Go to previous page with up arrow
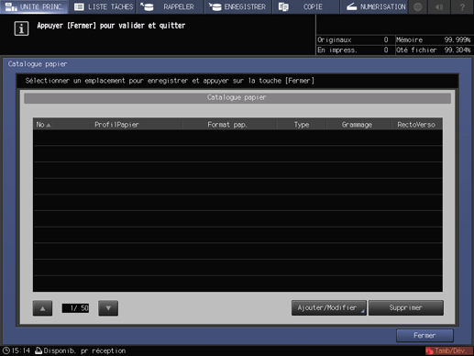The width and height of the screenshot is (474, 356). tap(42, 308)
